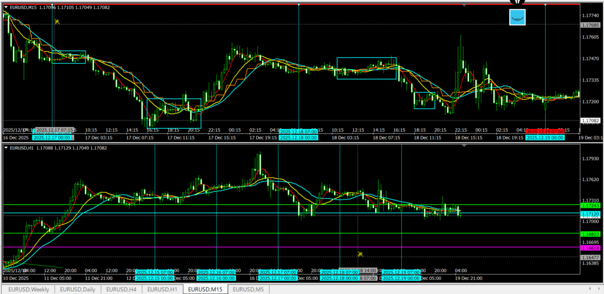The width and height of the screenshot is (604, 294).
Task: Click the 1.17685 price label on M15 axis
Action: [x=590, y=25]
